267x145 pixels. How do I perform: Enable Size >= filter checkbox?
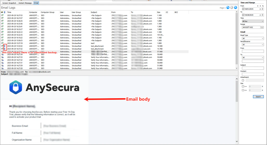pos(243,86)
